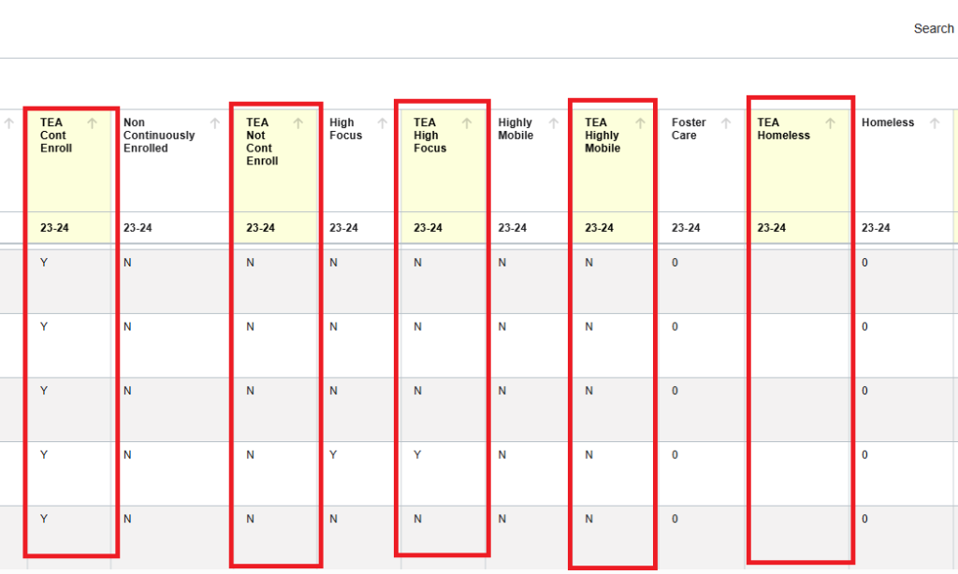Screen dimensions: 958x574
Task: Sort by TEA Cont Enroll arrow icon
Action: (93, 123)
